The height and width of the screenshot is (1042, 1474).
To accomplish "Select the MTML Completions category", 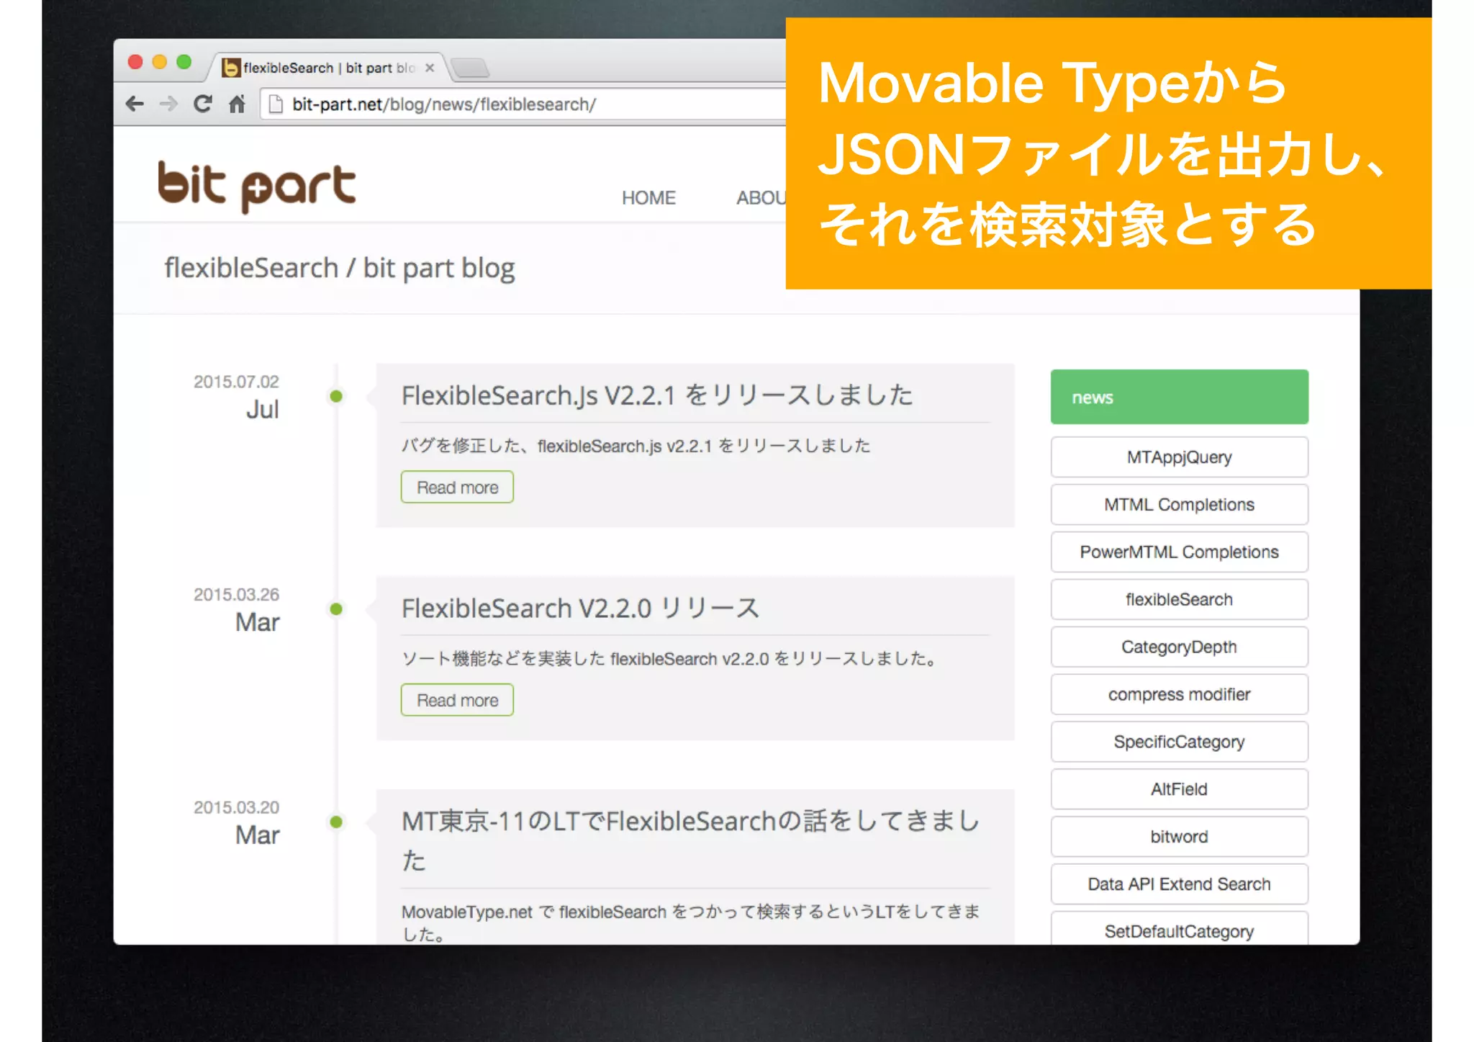I will (1179, 505).
